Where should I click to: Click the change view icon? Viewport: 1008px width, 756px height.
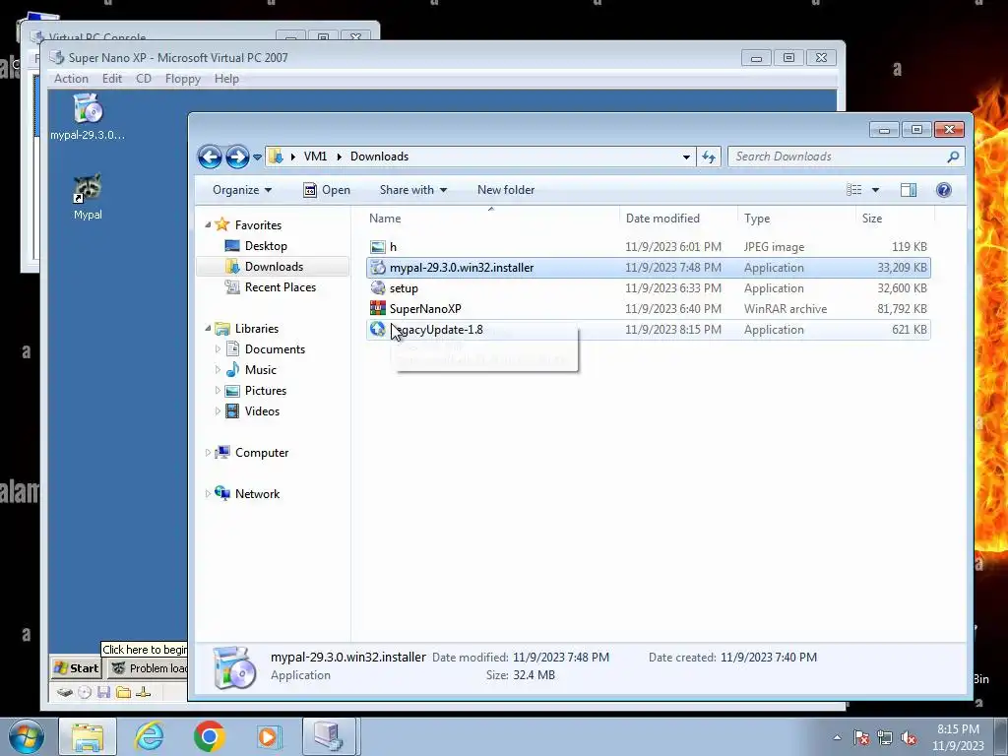[853, 190]
